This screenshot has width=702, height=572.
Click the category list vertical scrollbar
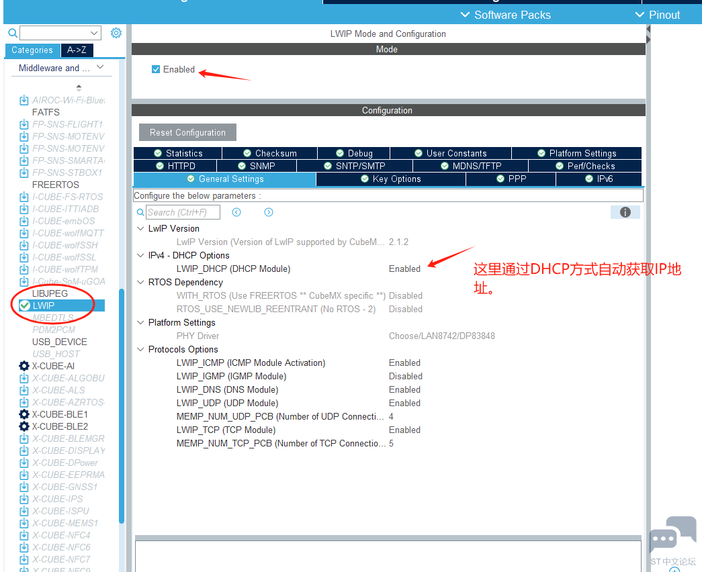click(122, 406)
